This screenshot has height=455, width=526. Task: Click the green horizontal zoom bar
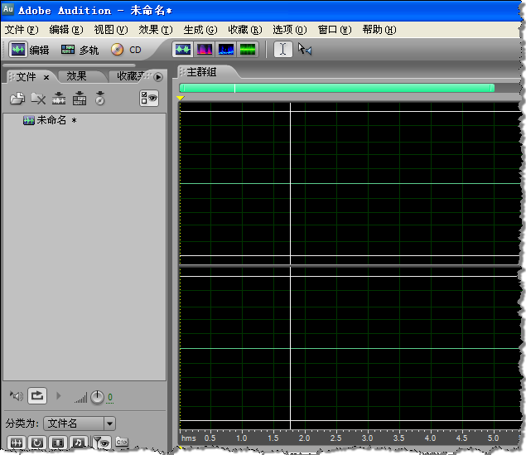[x=336, y=88]
